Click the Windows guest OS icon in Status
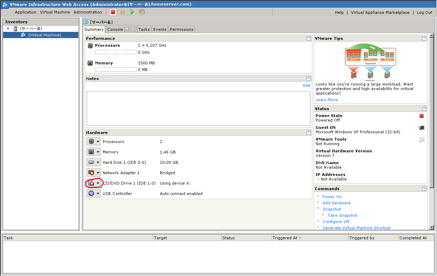 tap(422, 128)
